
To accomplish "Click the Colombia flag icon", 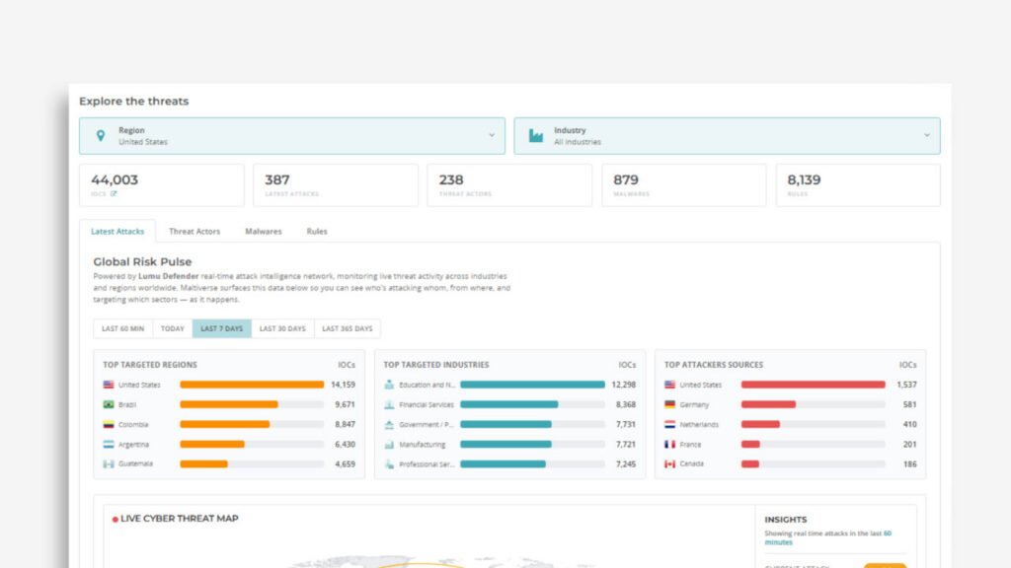I will click(x=109, y=424).
